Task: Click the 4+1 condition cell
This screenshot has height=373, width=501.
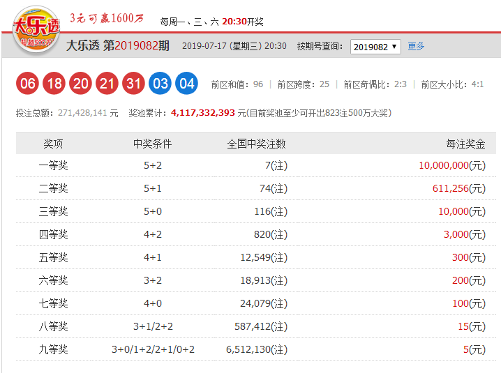Action: 153,257
